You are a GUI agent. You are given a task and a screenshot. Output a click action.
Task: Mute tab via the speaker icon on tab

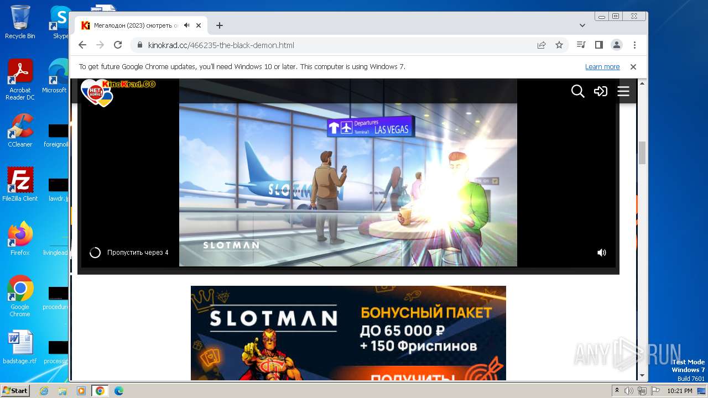[187, 25]
